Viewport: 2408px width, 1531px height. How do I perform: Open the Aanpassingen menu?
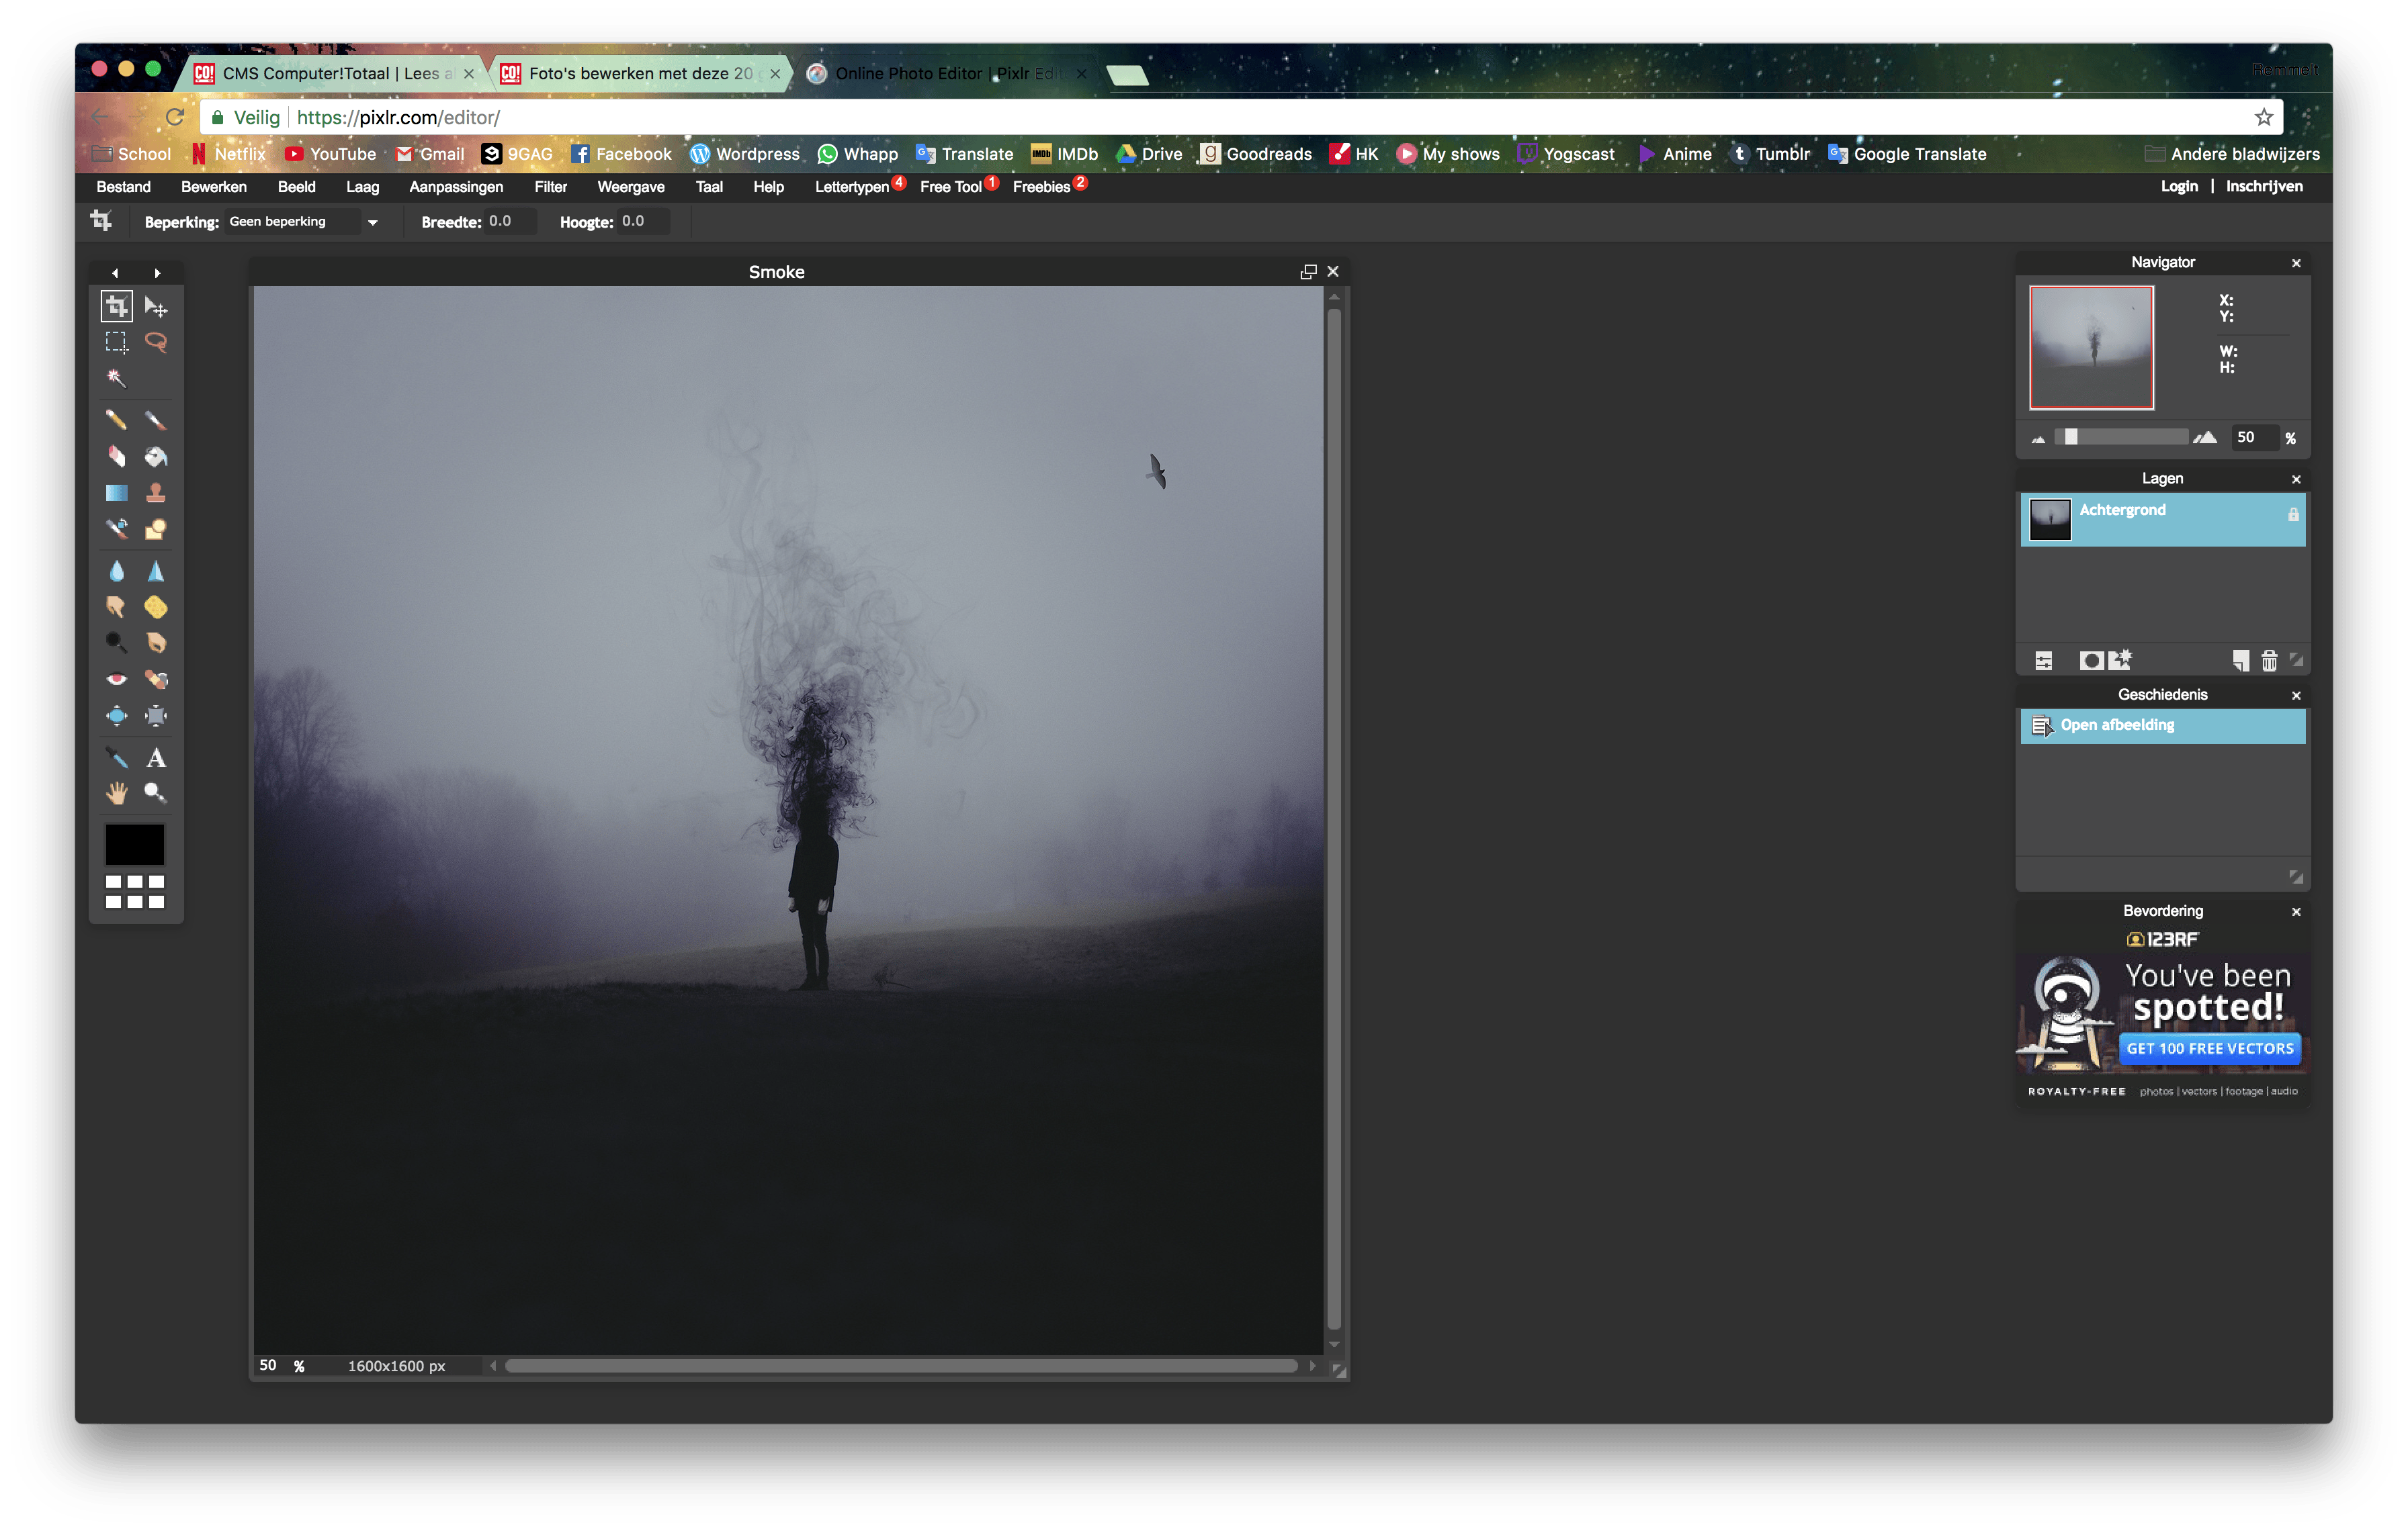[456, 187]
